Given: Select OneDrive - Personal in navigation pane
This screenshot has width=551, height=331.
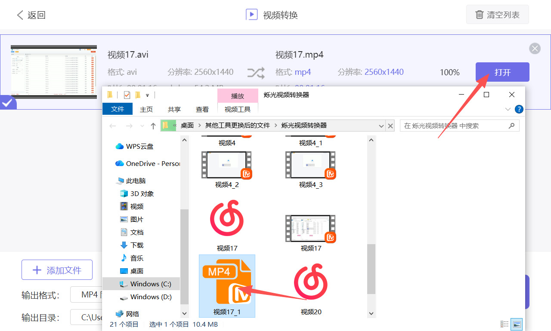Looking at the screenshot, I should coord(148,163).
